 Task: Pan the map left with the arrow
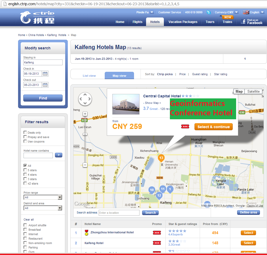click(x=81, y=99)
